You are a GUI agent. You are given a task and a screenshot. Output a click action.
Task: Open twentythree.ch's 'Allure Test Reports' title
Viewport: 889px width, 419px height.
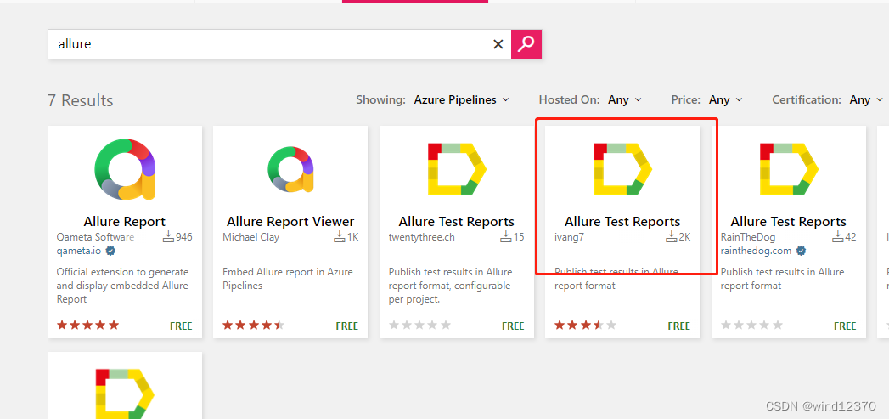[457, 222]
